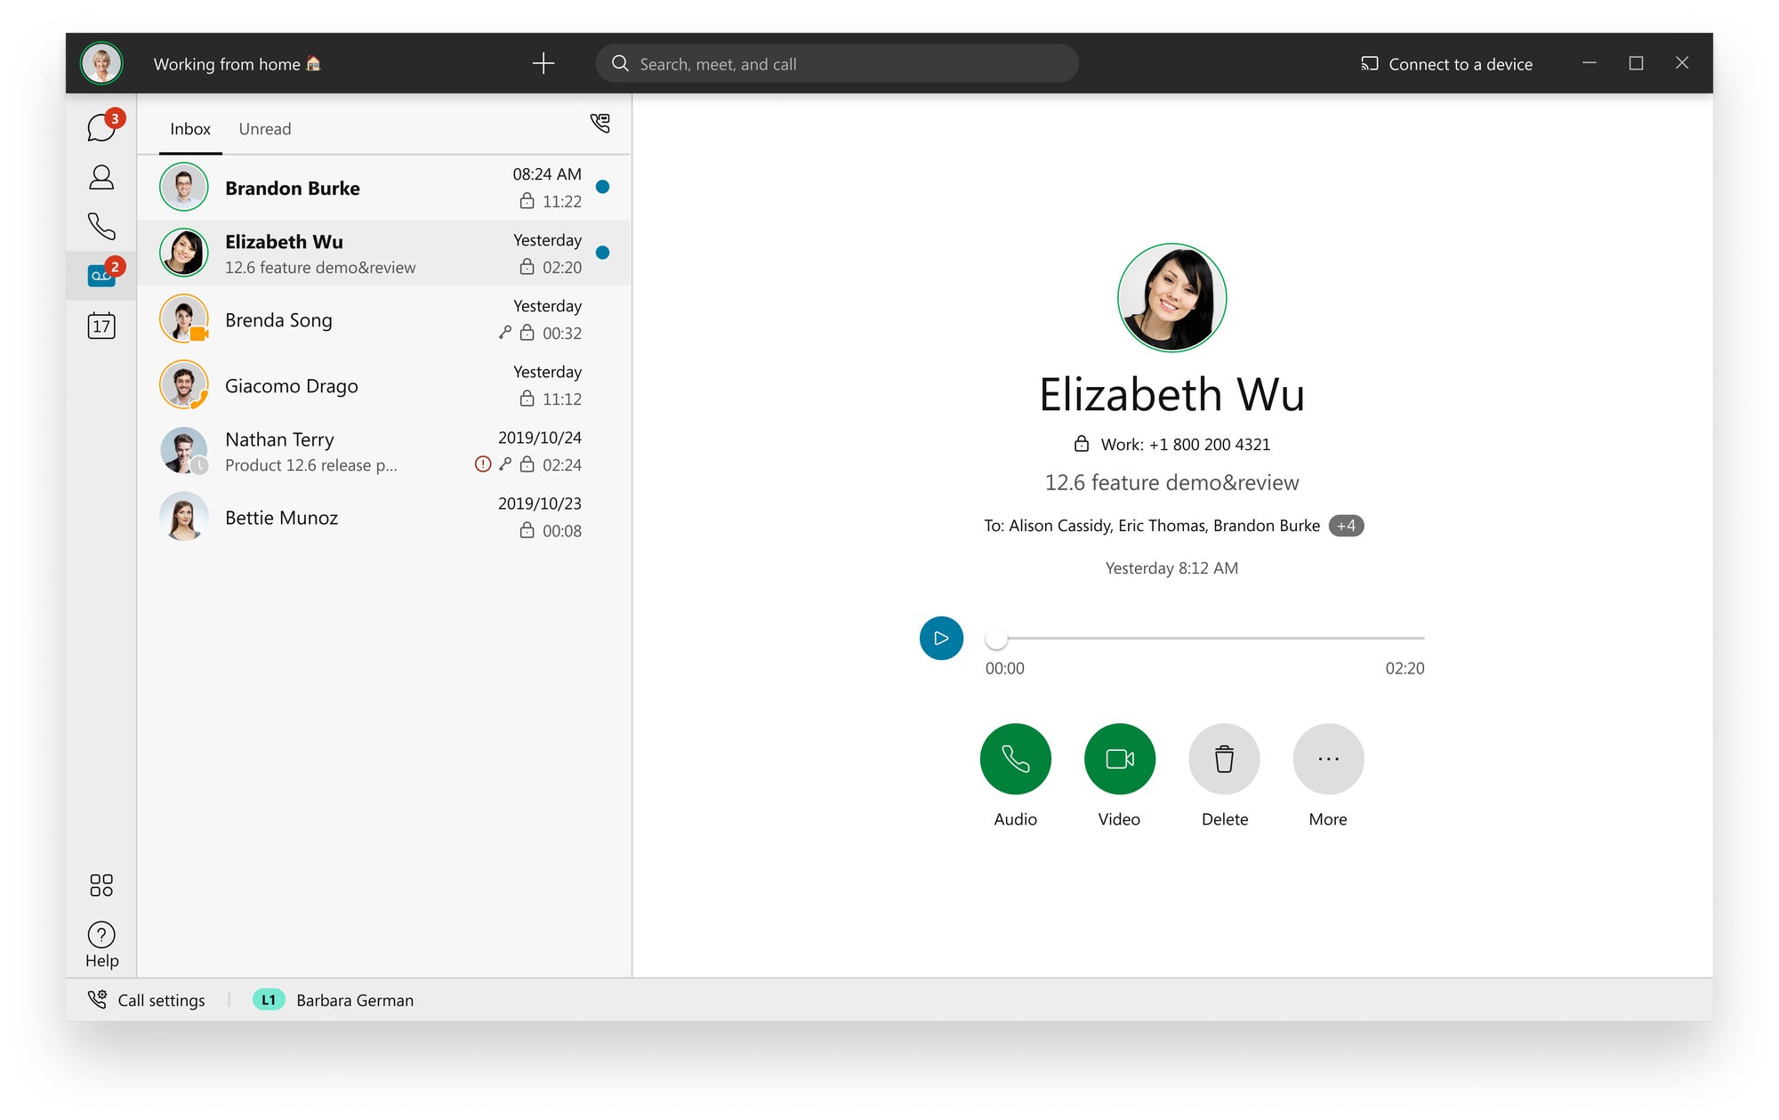Open Call settings in the status bar

(x=148, y=1000)
